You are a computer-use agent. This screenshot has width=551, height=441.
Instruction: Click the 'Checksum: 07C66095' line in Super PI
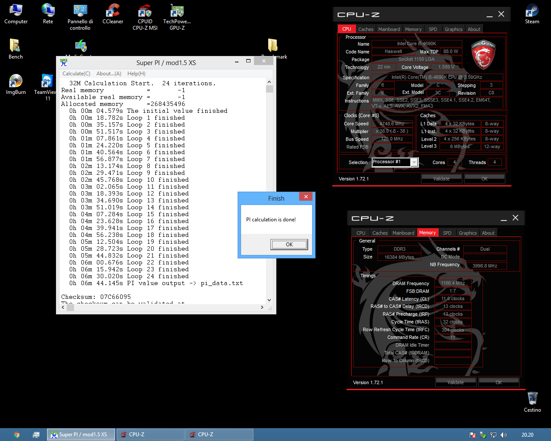click(x=96, y=297)
